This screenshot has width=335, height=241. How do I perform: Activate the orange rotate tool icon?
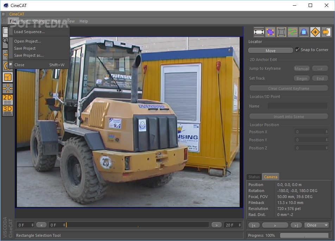click(x=6, y=66)
